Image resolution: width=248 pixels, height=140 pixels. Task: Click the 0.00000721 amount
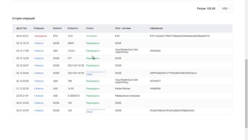[74, 96]
